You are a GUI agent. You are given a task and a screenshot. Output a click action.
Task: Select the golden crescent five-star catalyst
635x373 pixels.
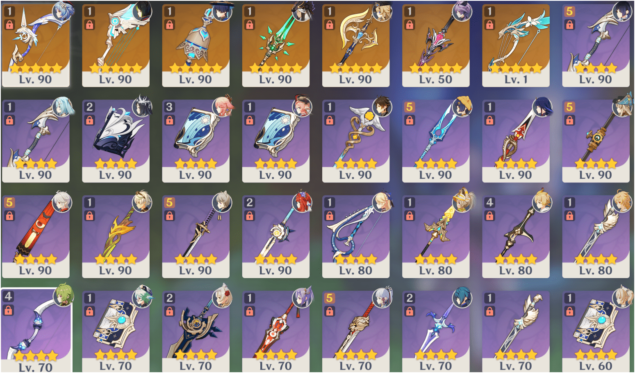356,45
